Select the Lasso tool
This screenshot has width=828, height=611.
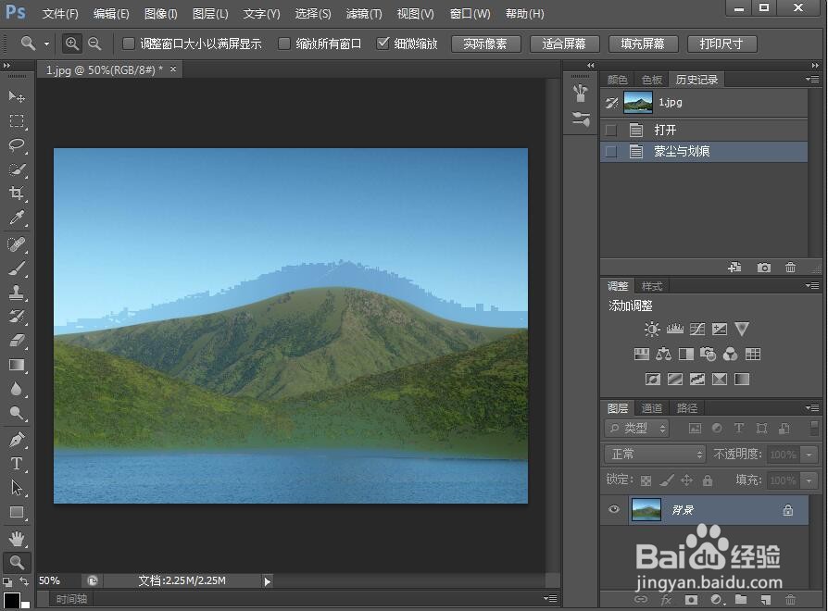(17, 145)
